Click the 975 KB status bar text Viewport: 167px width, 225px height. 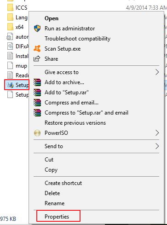point(8,219)
